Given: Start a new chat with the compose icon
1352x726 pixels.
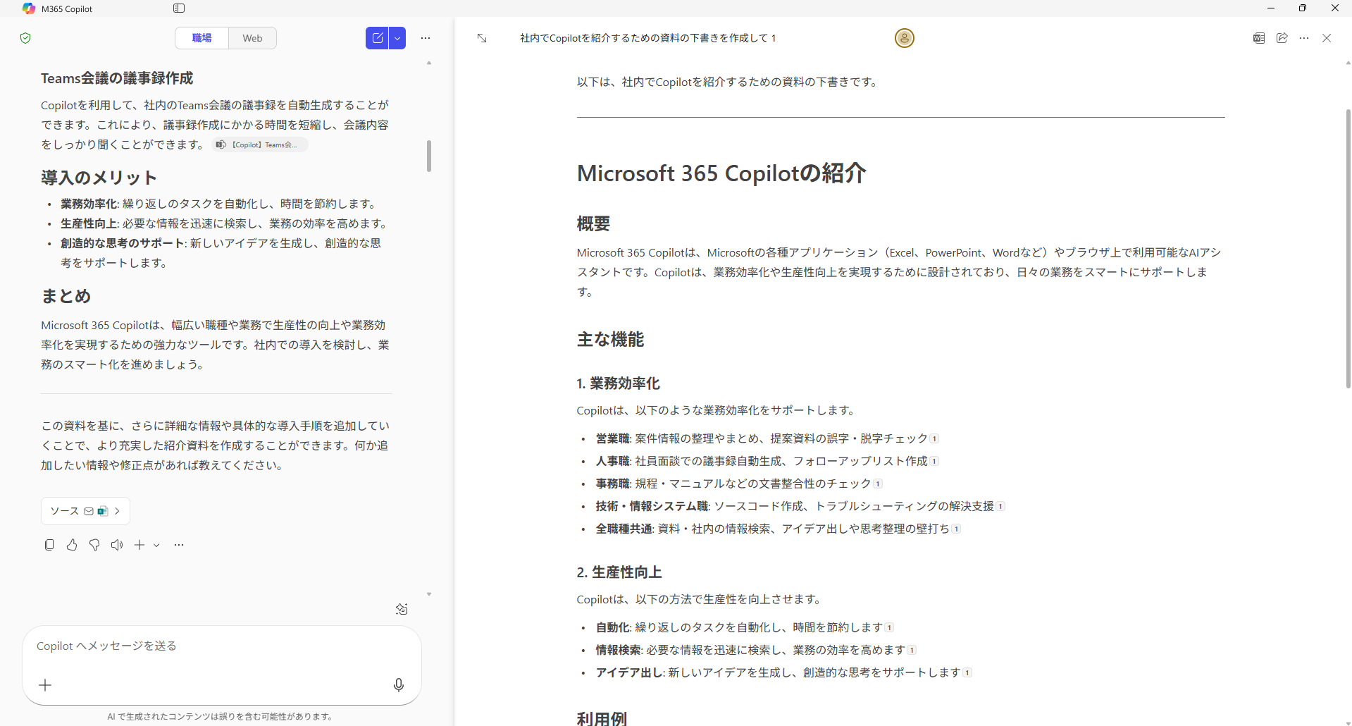Looking at the screenshot, I should coord(378,38).
